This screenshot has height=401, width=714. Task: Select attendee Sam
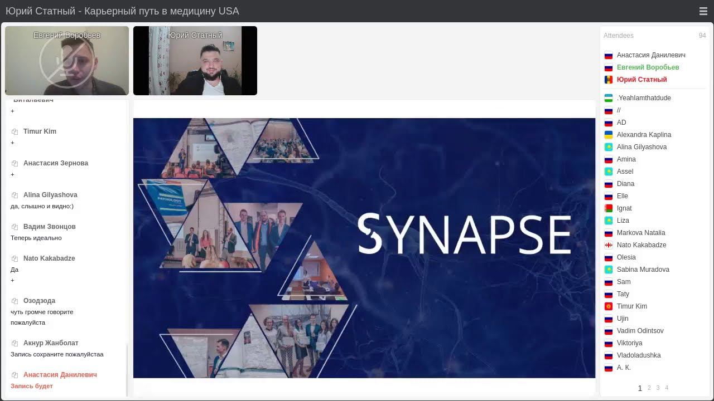[x=624, y=282]
